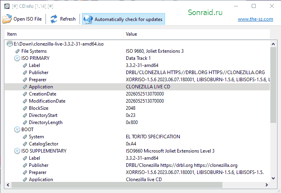Click the vertical scrollbar up arrow
Image resolution: width=281 pixels, height=193 pixels.
[273, 44]
